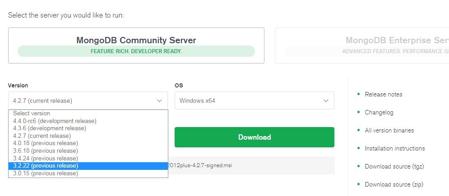Select 4.2.7 current release in list
This screenshot has height=196, width=449.
pyautogui.click(x=88, y=136)
